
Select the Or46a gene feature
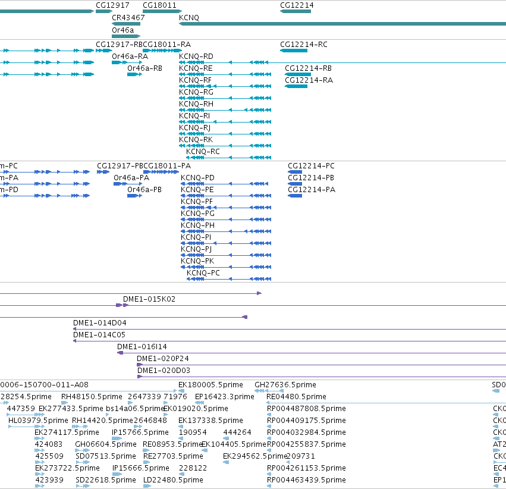tap(126, 36)
